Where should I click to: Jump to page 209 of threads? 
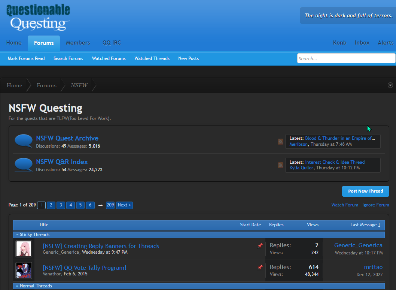tap(110, 205)
